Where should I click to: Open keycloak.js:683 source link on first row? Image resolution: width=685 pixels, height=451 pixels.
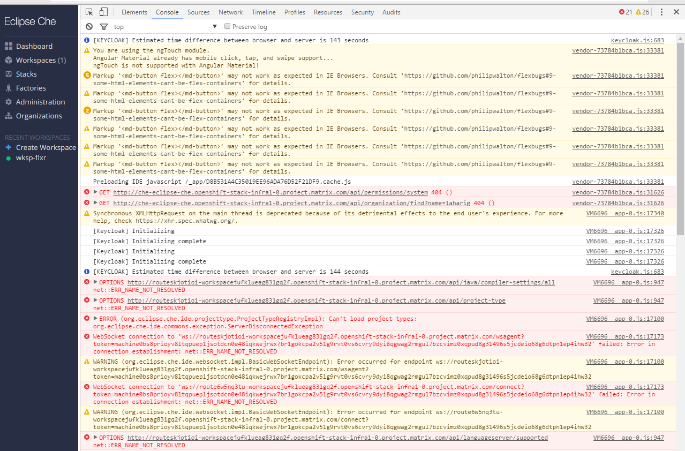point(637,40)
